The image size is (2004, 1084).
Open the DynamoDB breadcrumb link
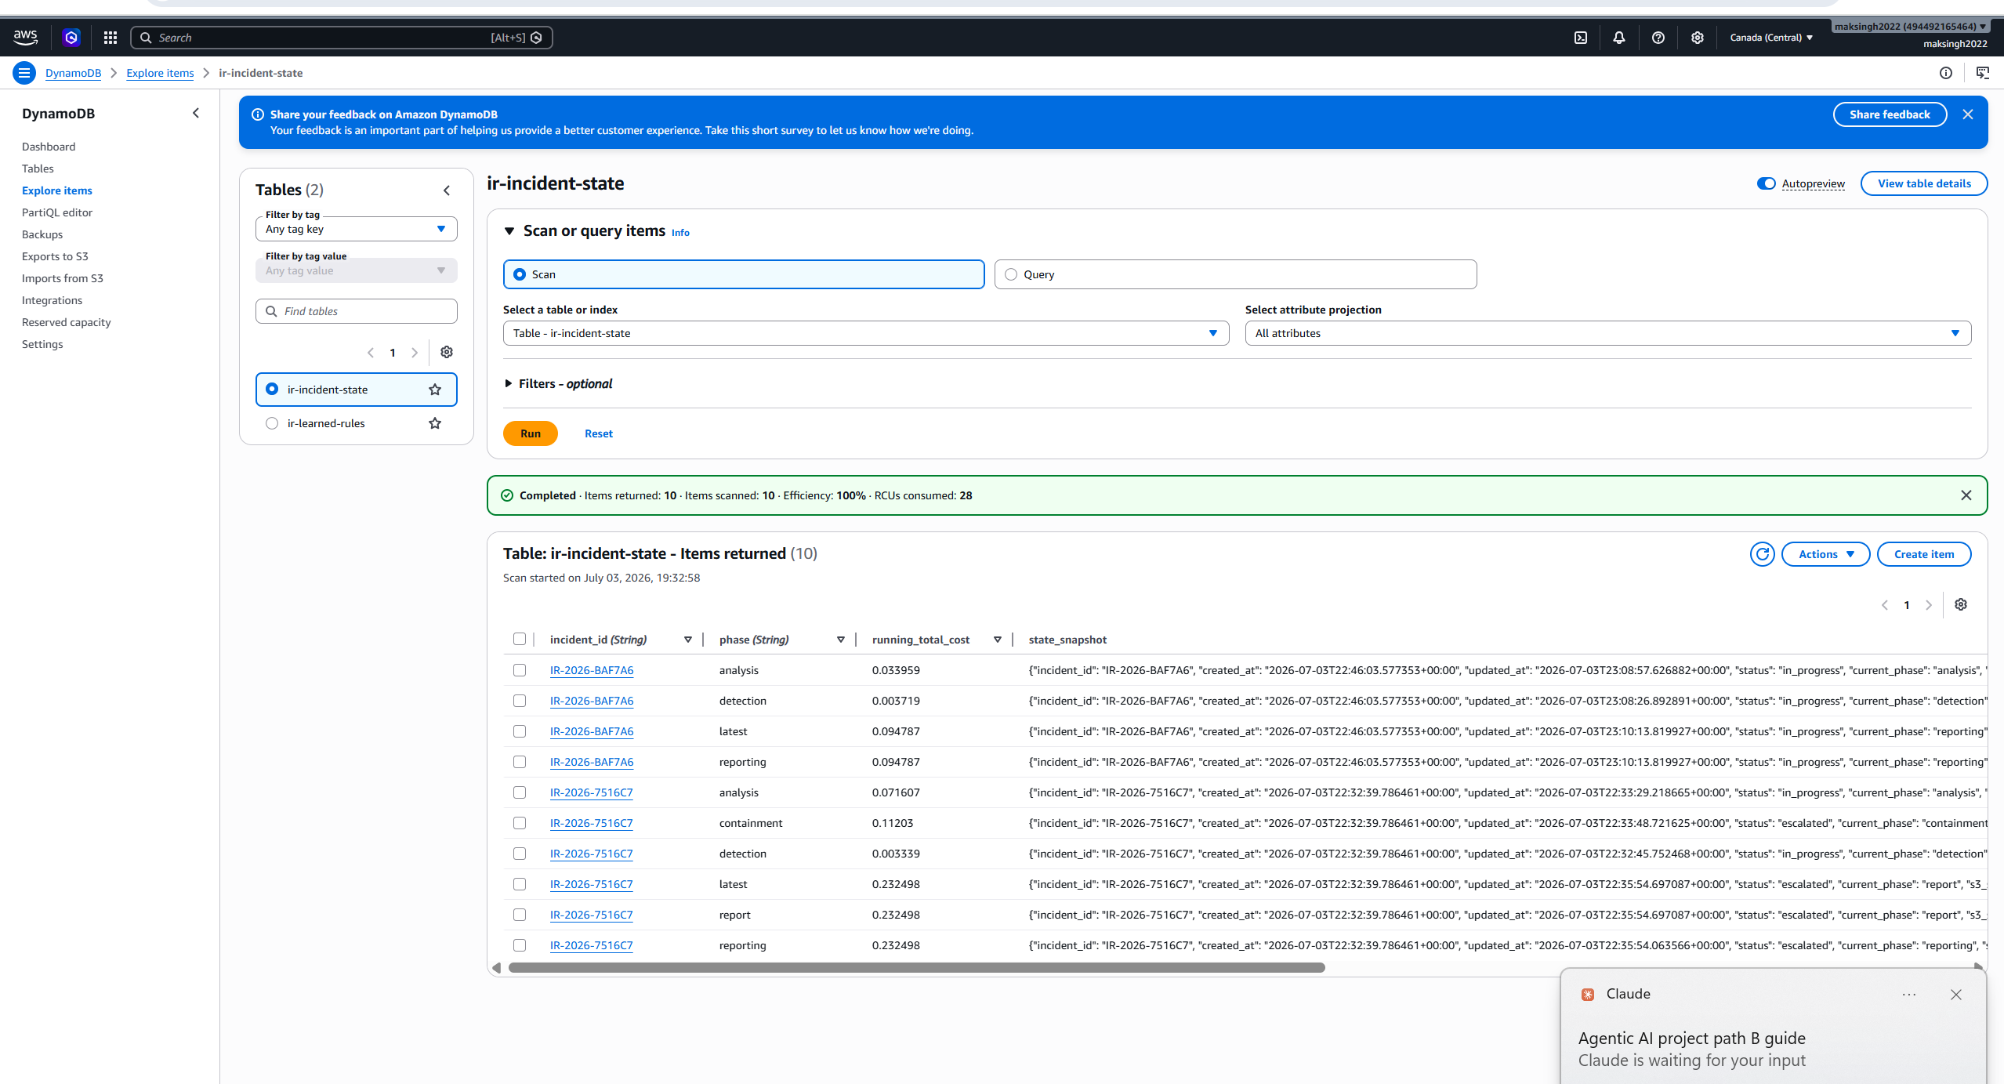coord(73,73)
